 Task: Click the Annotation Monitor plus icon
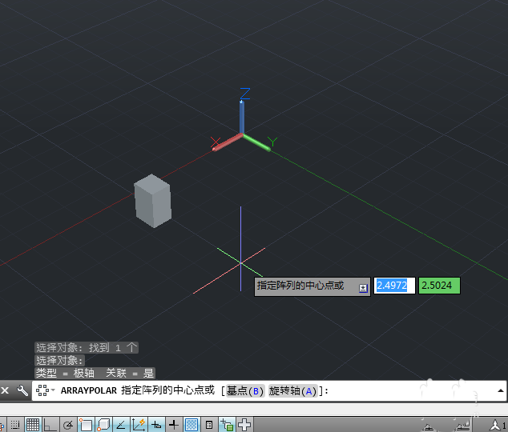tap(244, 425)
